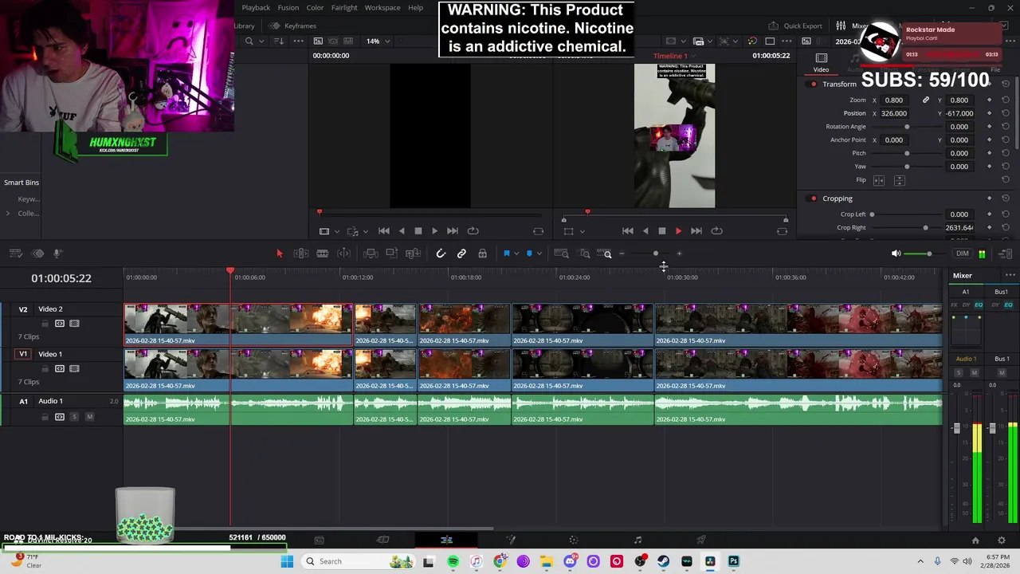Adjust the Crop Right slider

pyautogui.click(x=925, y=228)
